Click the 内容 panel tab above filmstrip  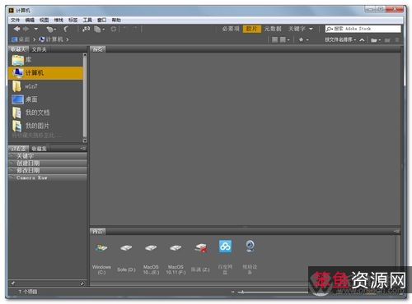click(x=98, y=232)
